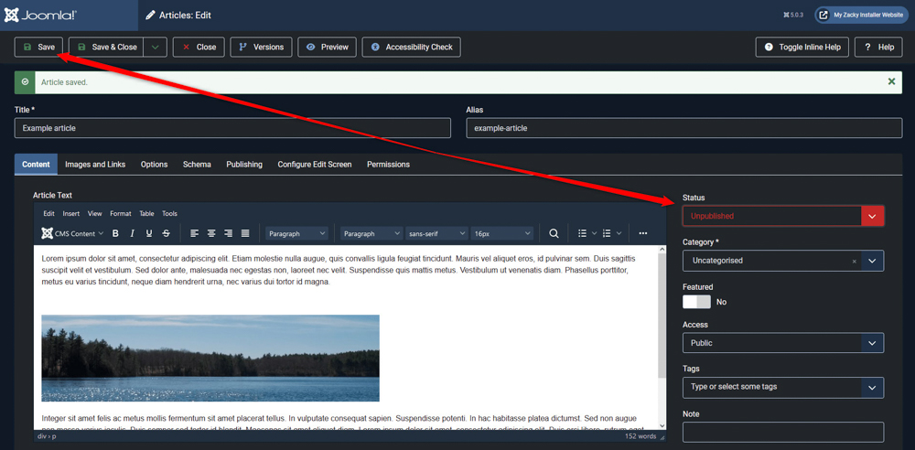Switch to the Content tab
The height and width of the screenshot is (450, 915).
point(37,165)
